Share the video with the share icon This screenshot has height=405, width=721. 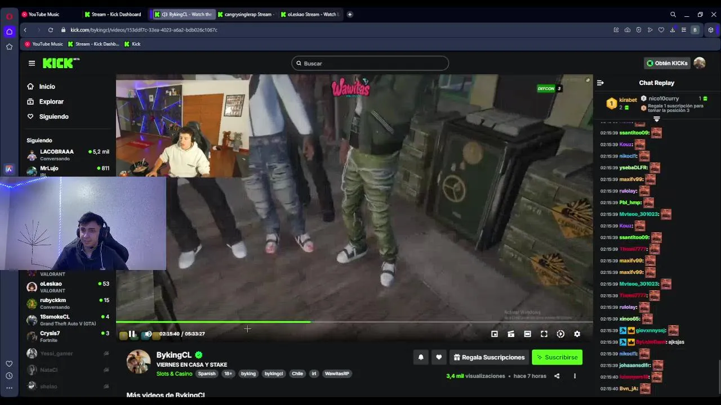(557, 376)
